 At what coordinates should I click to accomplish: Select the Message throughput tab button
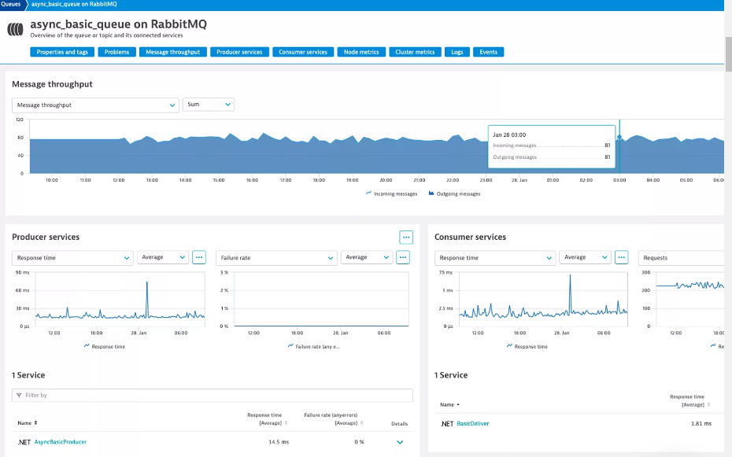(172, 52)
